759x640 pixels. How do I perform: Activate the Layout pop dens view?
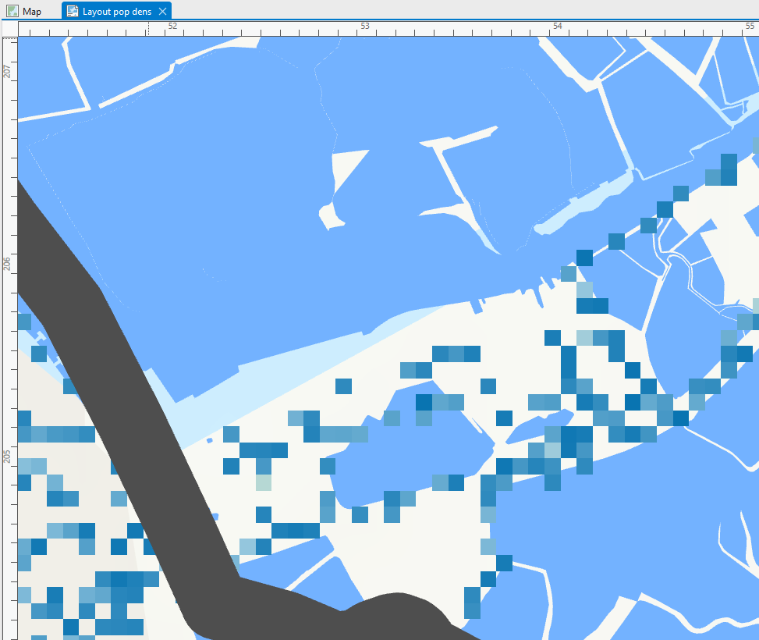(x=117, y=11)
